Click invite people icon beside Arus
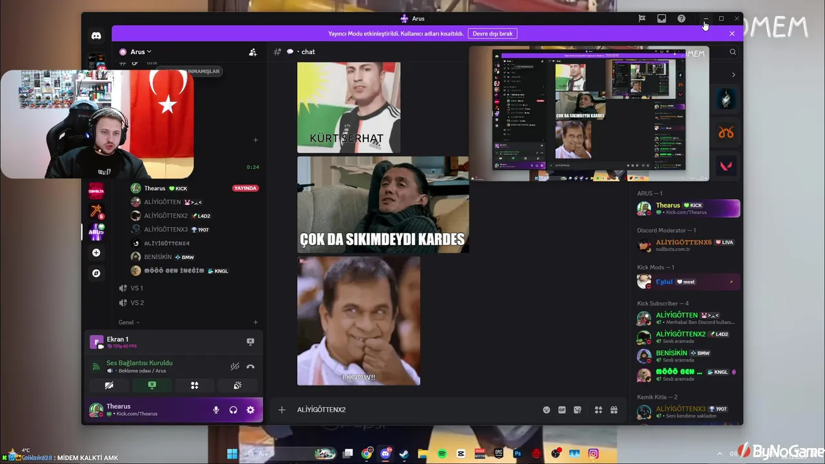This screenshot has width=825, height=464. click(253, 52)
